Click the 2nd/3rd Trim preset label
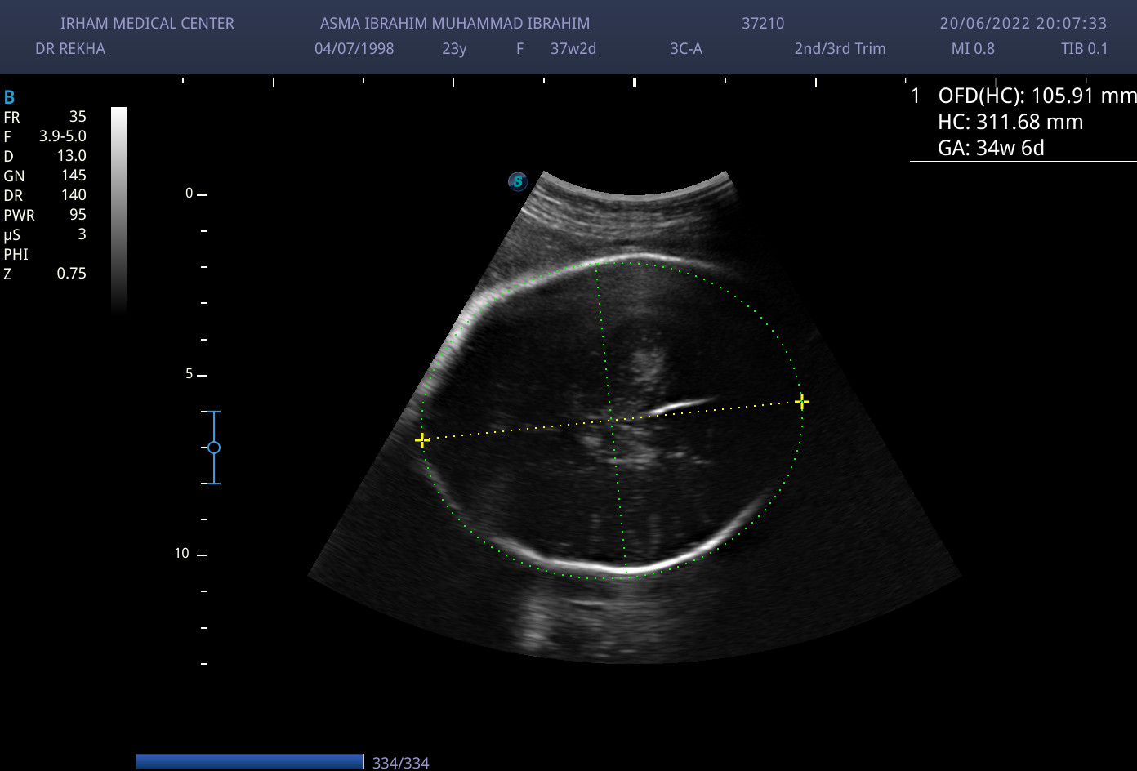The image size is (1137, 771). tap(840, 49)
